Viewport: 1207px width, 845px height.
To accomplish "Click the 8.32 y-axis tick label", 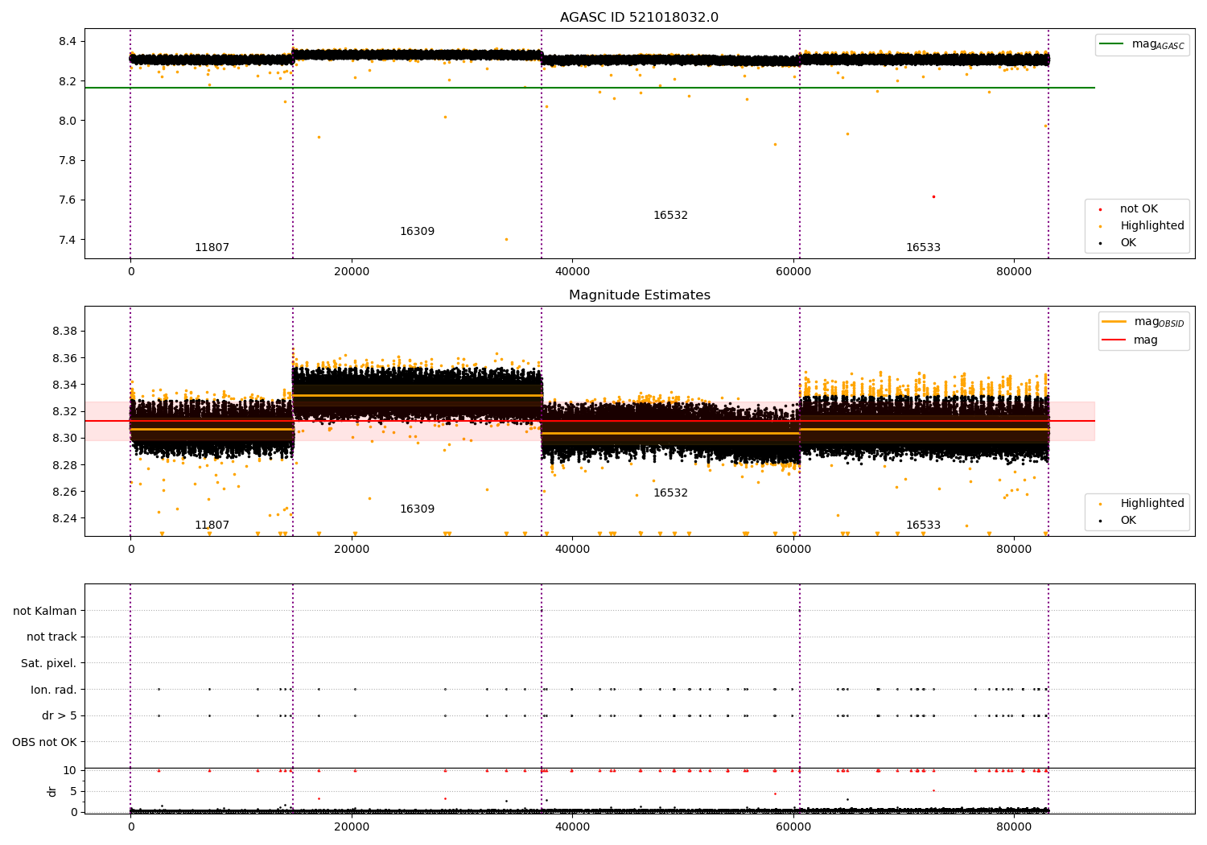I will point(64,412).
